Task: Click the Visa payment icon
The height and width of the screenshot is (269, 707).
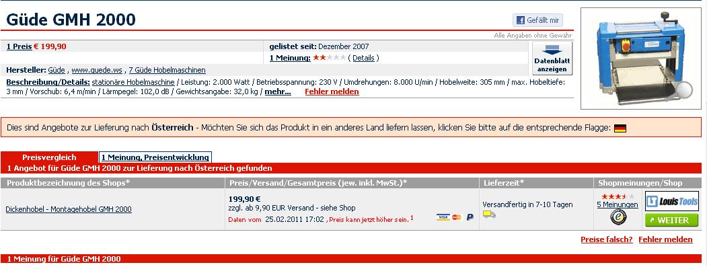Action: (x=443, y=217)
